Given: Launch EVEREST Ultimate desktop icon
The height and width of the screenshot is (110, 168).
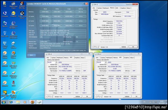Looking at the screenshot, I should pyautogui.click(x=13, y=54).
